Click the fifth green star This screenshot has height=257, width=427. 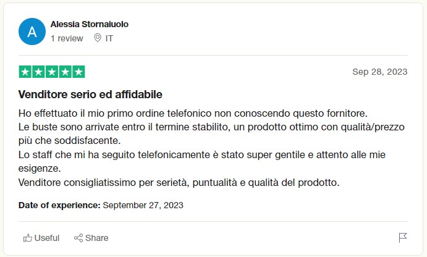click(78, 72)
